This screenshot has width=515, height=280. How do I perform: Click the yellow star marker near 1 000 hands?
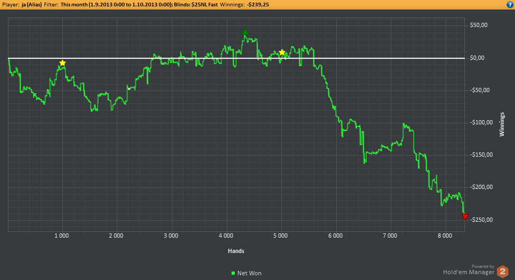[x=62, y=63]
